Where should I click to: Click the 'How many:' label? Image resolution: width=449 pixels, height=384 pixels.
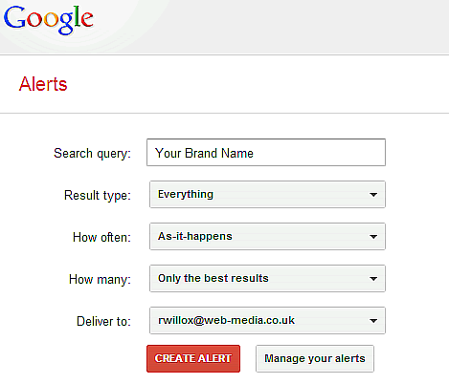tap(100, 280)
